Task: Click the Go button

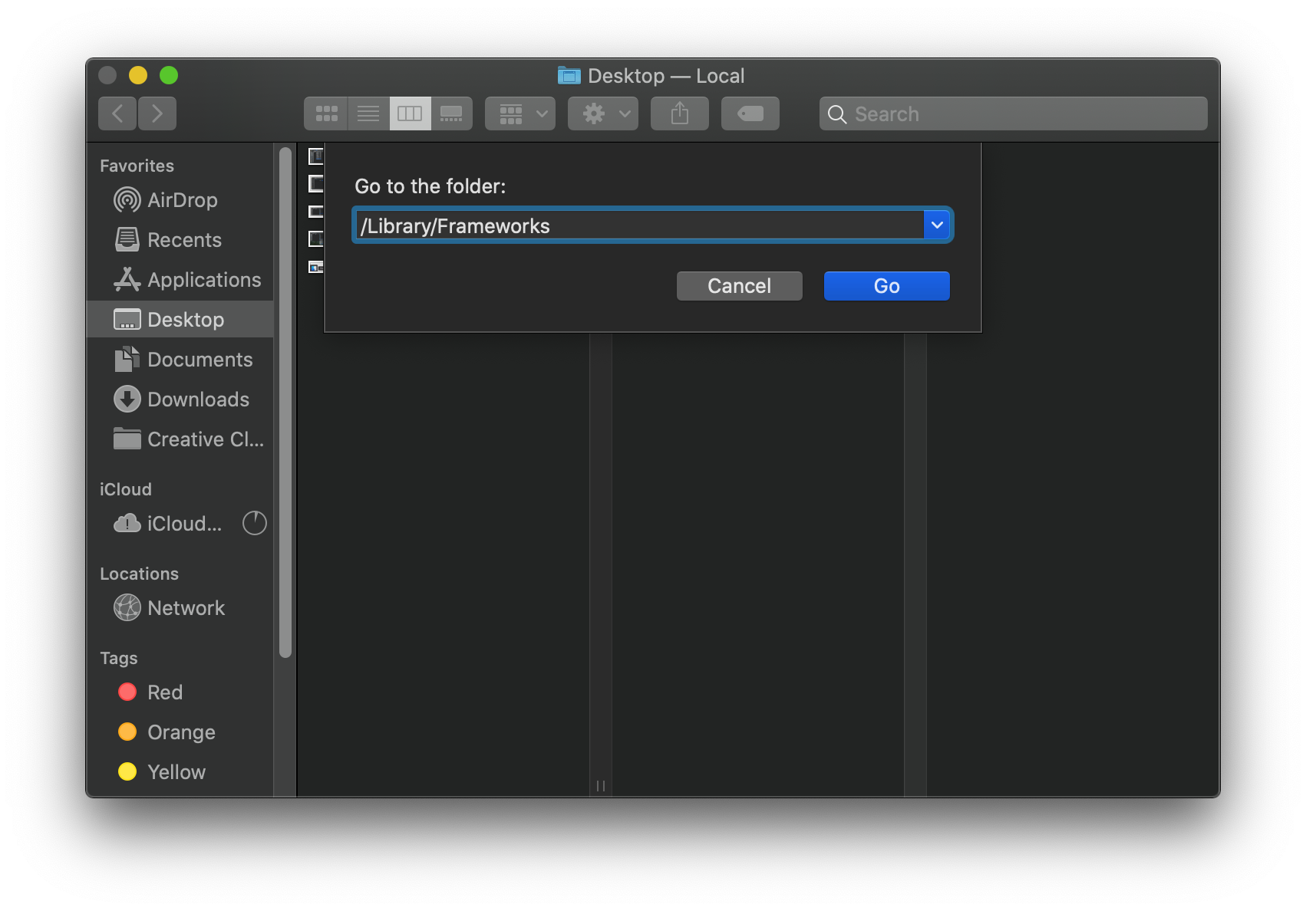Action: click(887, 286)
